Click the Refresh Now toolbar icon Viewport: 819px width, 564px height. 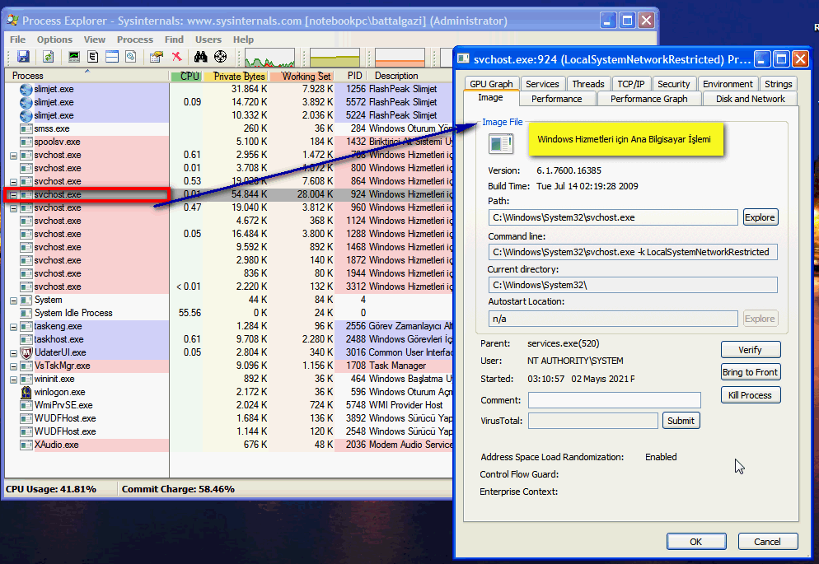tap(48, 57)
